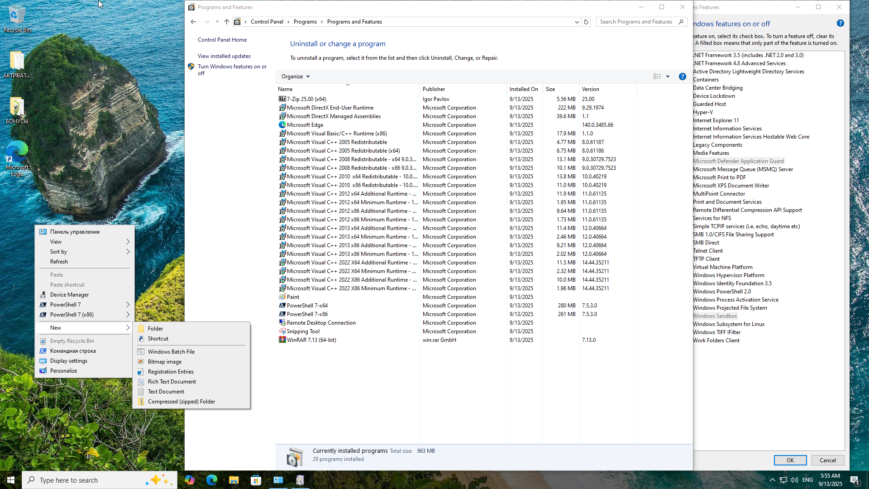The image size is (869, 489).
Task: Open Microsoft Store from the taskbar
Action: (x=256, y=480)
